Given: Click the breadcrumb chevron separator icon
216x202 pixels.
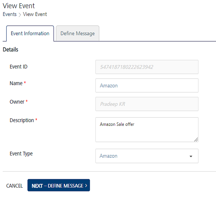Looking at the screenshot, I should click(x=20, y=15).
